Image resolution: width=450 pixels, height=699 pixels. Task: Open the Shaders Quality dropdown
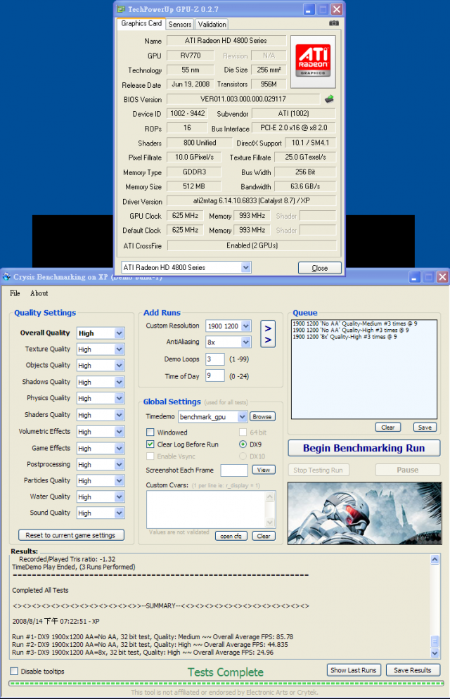[x=119, y=415]
